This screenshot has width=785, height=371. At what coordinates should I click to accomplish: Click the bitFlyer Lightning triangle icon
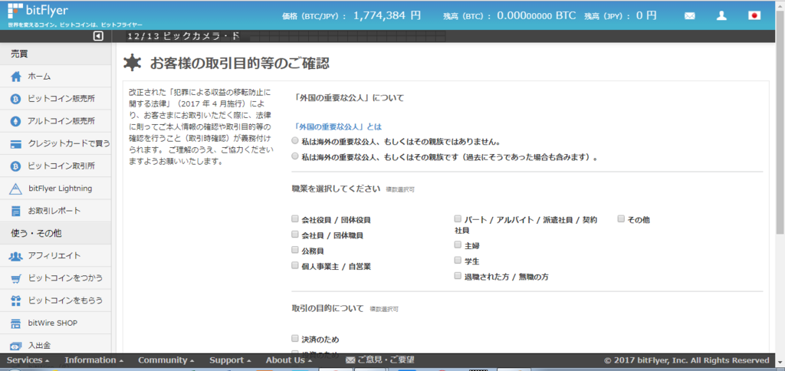[x=16, y=189]
